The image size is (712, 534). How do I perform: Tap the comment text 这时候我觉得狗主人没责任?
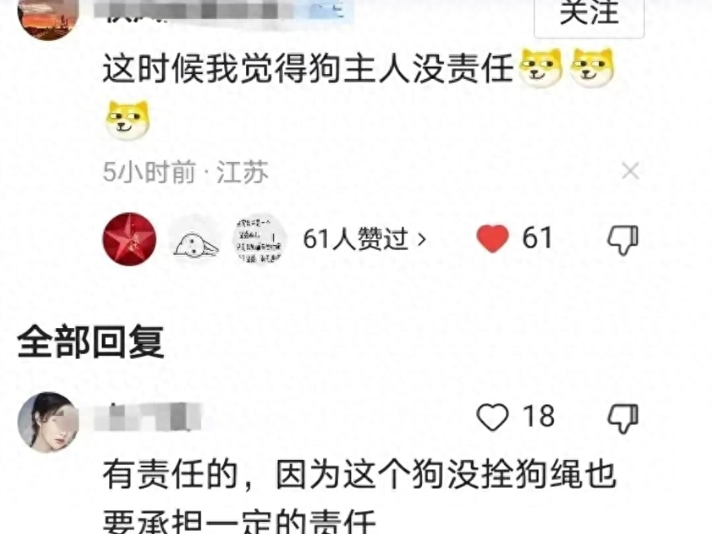pyautogui.click(x=308, y=69)
